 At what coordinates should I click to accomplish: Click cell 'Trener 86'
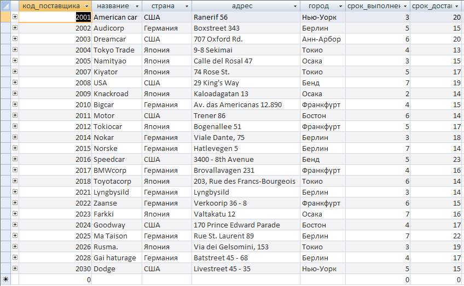tap(246, 115)
